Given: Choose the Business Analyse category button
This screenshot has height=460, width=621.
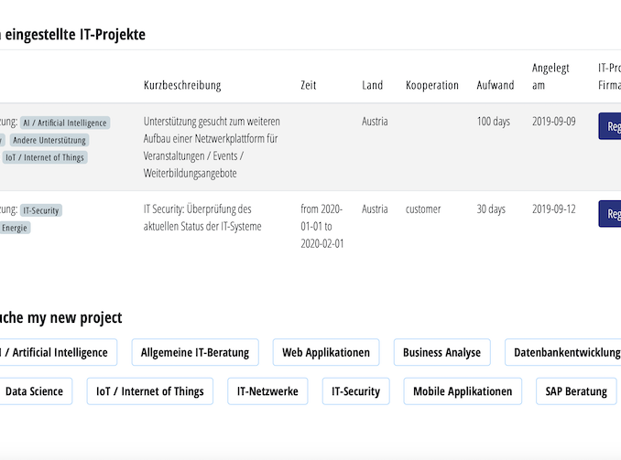Looking at the screenshot, I should 441,352.
